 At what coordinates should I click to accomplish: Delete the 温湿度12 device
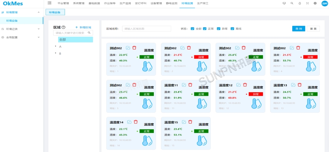point(245,85)
